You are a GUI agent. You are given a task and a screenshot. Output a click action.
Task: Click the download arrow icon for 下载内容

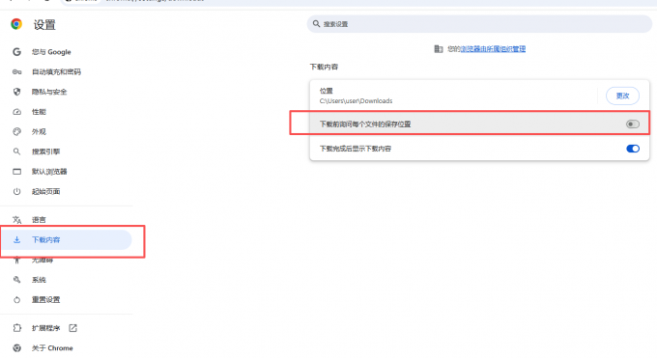coord(16,240)
